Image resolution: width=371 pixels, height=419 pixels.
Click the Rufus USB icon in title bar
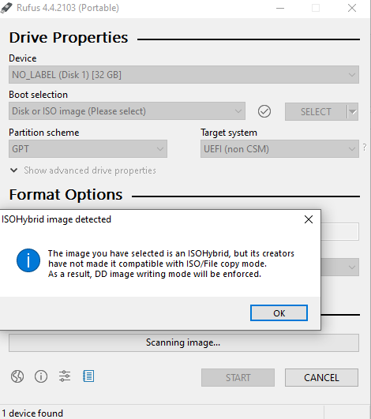tap(6, 8)
